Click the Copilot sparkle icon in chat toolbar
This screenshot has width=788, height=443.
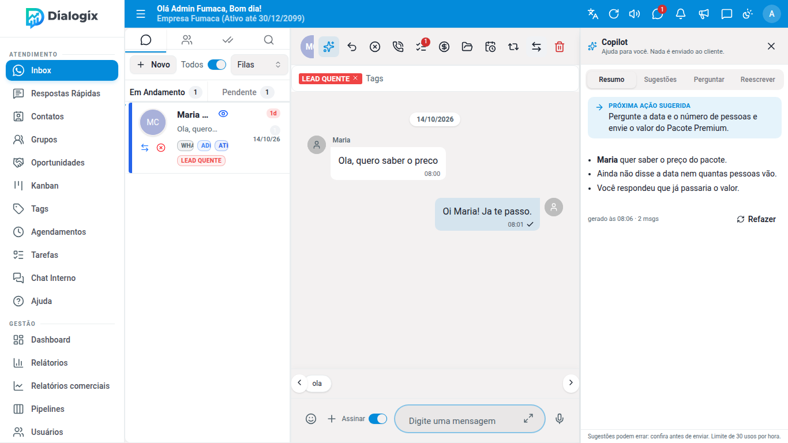[329, 47]
